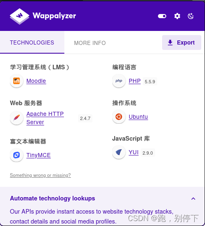Open the Ubuntu technology link
This screenshot has width=205, height=226.
click(x=138, y=117)
